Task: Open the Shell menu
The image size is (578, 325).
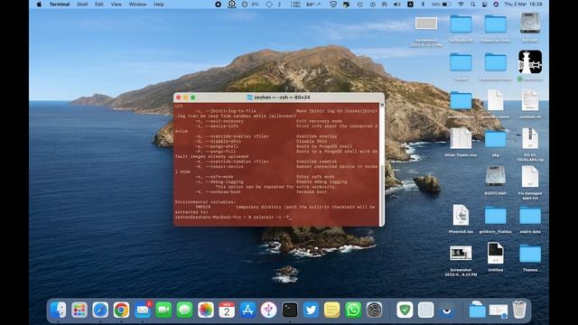Action: 82,5
